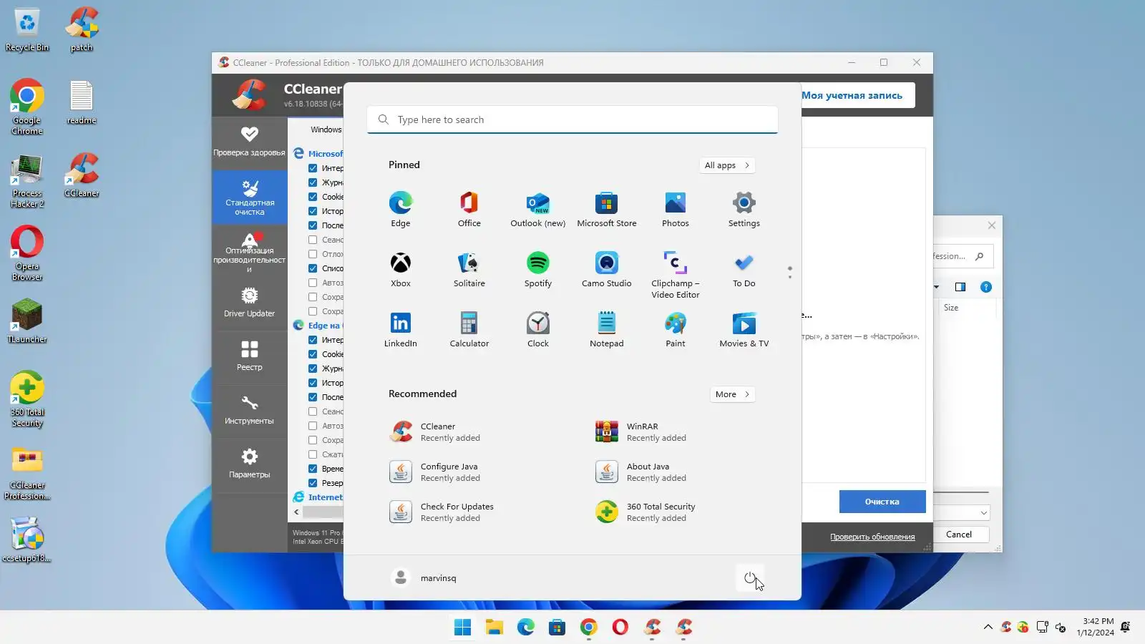Check the Сжат checkbox in CCleaner

(313, 454)
